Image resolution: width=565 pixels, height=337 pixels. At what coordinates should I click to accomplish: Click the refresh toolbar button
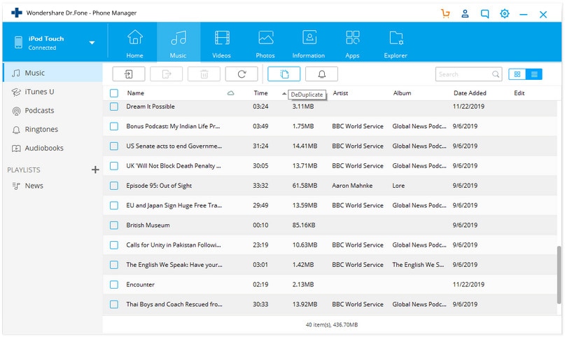tap(242, 74)
